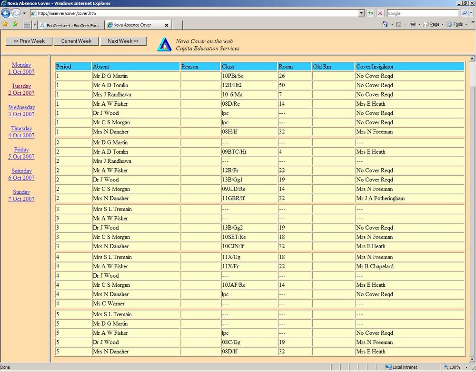The width and height of the screenshot is (476, 372).
Task: Open Saturday 6 Oct 2007 link
Action: (21, 175)
